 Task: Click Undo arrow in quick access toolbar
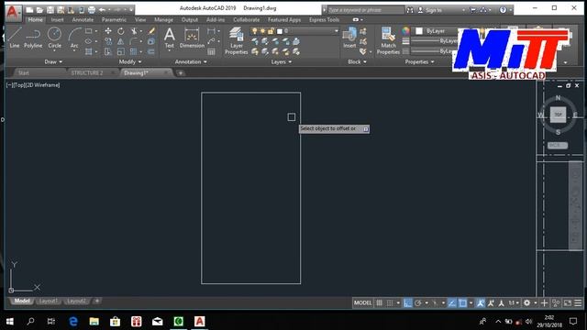pyautogui.click(x=102, y=10)
